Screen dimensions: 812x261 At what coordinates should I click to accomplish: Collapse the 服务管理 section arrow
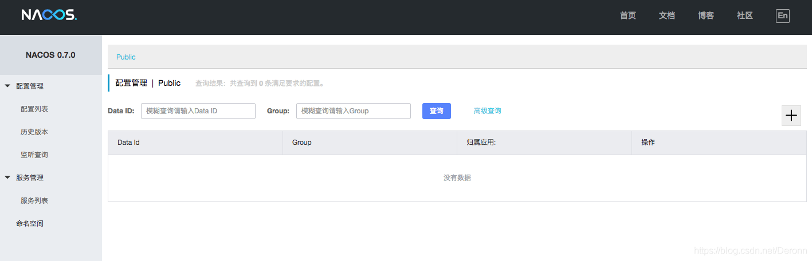(7, 178)
